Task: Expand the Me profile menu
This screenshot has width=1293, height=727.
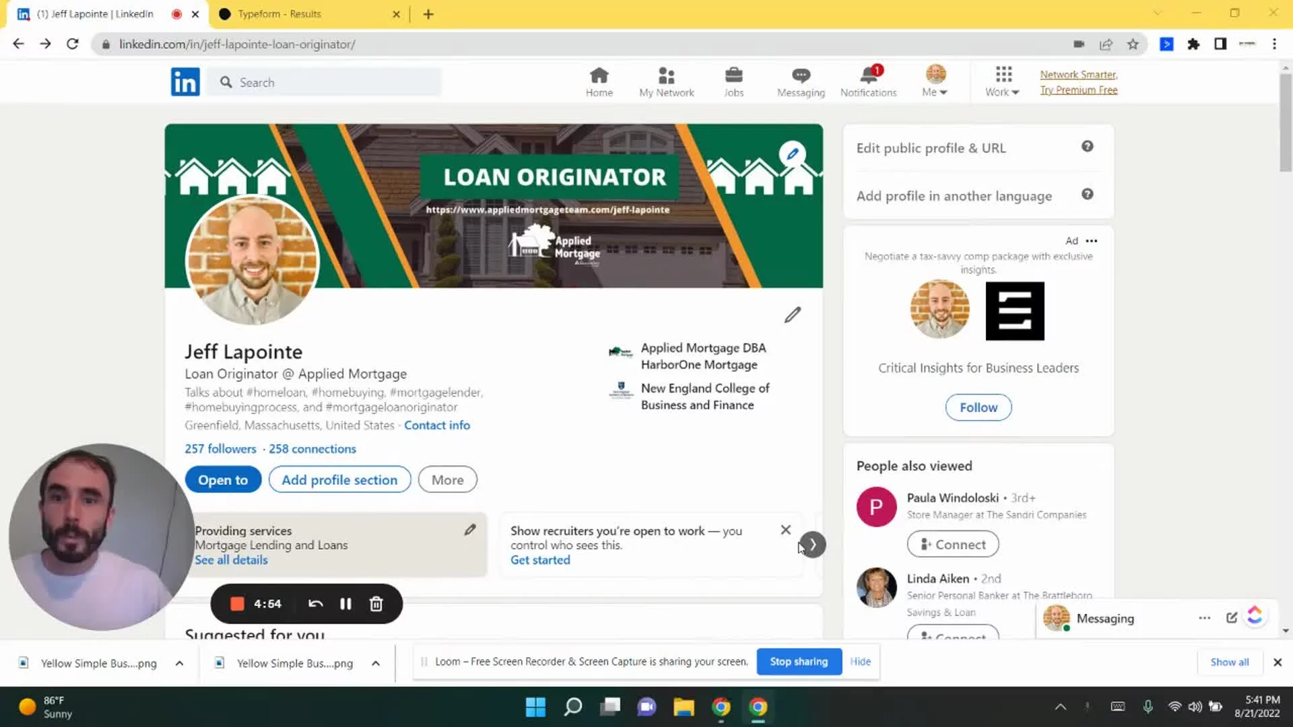Action: tap(935, 82)
